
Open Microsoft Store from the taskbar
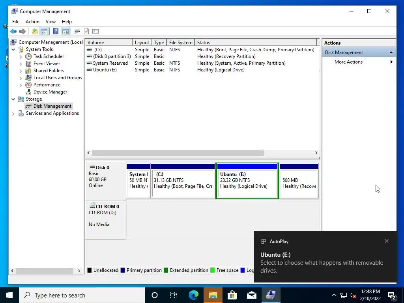[232, 295]
